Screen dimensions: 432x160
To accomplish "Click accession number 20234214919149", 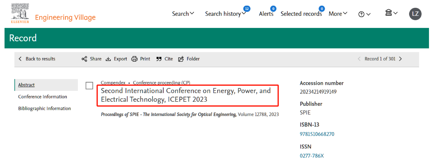I will (x=318, y=92).
